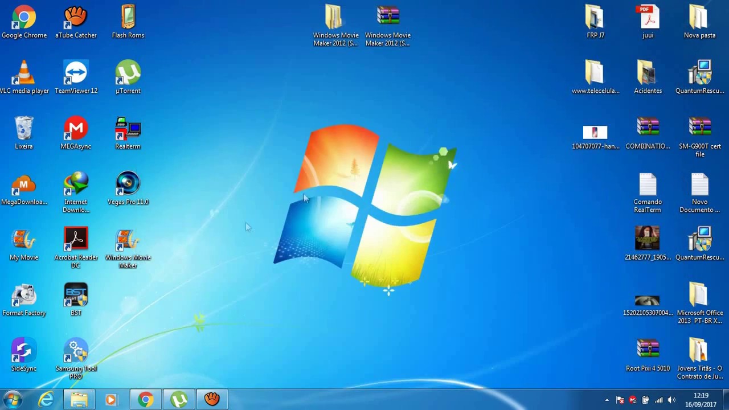Select the MegaDownloader desktop icon
729x410 pixels.
tap(24, 188)
